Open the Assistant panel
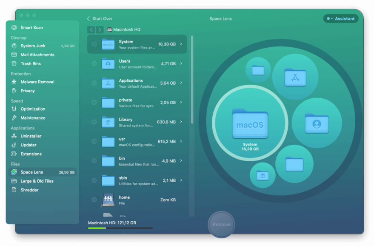374x246 pixels. [x=341, y=19]
